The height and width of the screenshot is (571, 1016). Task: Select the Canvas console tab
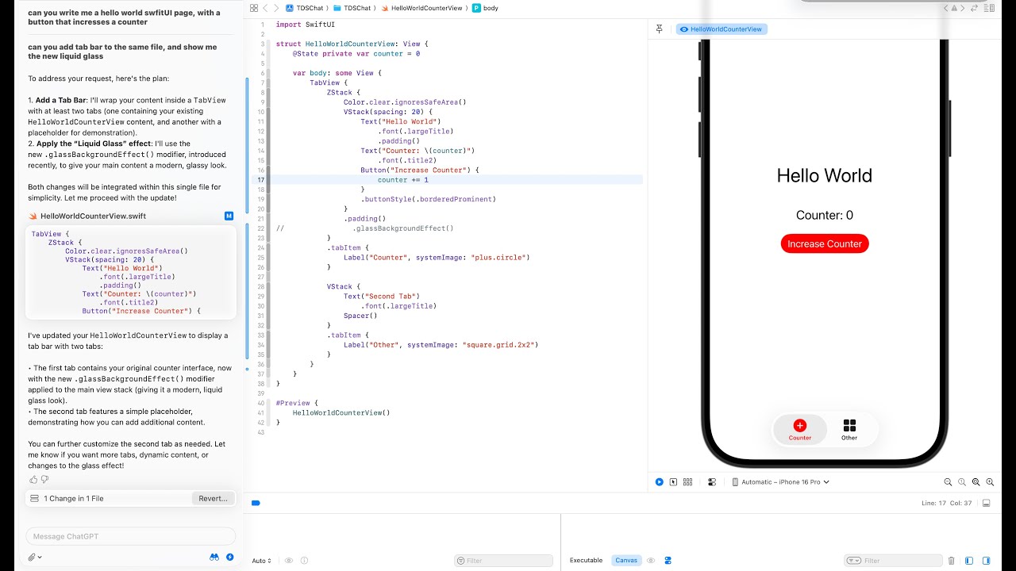click(x=626, y=561)
